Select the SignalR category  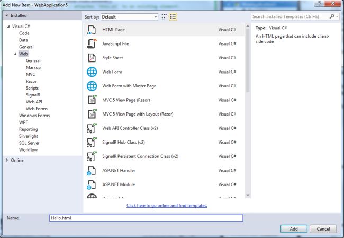pyautogui.click(x=33, y=95)
